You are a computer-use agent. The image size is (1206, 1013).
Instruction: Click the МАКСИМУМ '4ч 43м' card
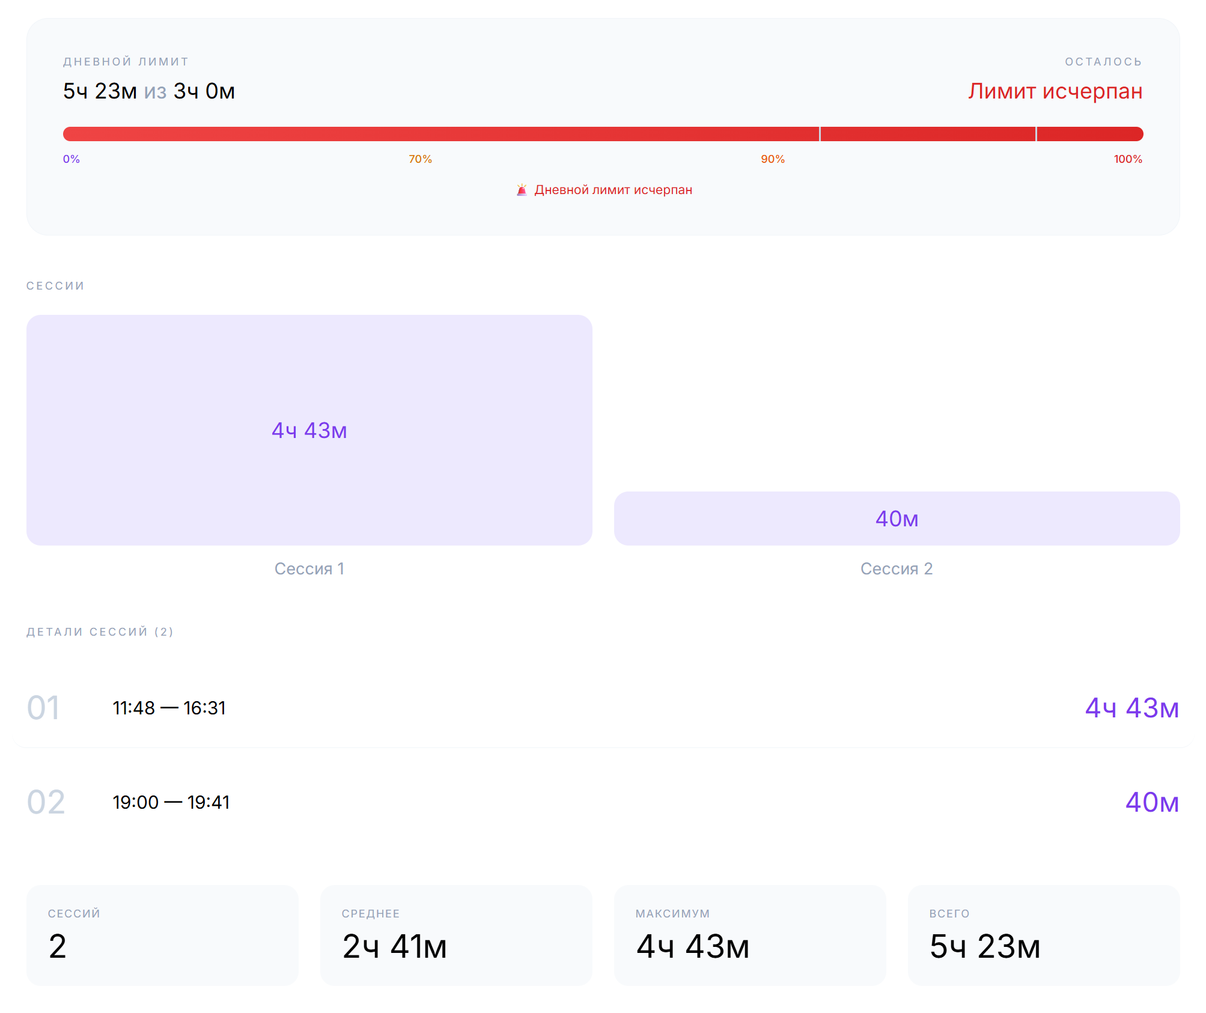[749, 935]
